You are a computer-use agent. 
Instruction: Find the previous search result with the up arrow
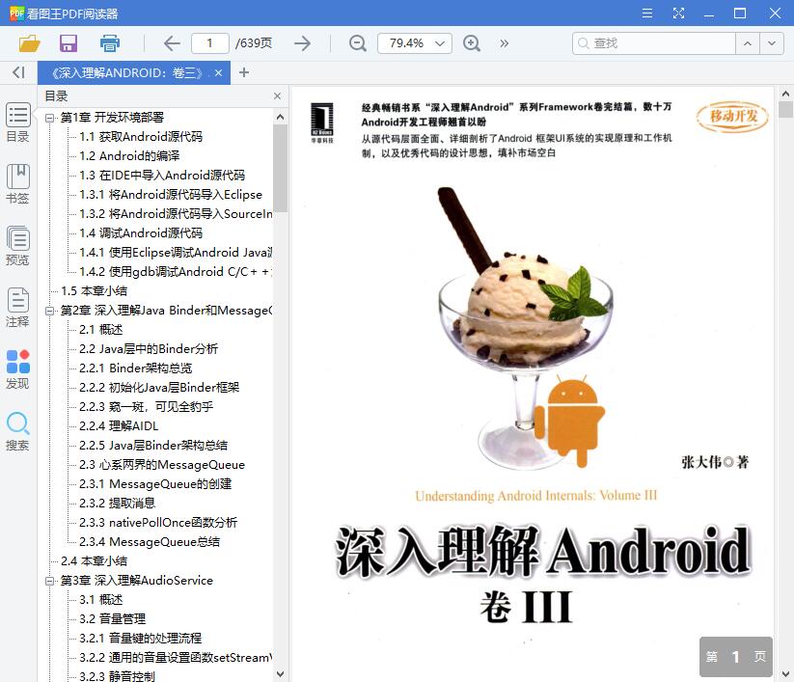pos(748,43)
